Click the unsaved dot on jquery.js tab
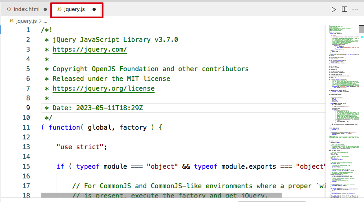364x202 pixels. point(94,9)
